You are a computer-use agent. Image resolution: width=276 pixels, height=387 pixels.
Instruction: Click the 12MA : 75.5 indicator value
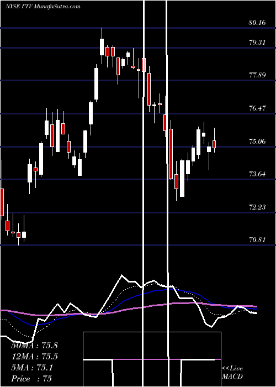pyautogui.click(x=34, y=357)
